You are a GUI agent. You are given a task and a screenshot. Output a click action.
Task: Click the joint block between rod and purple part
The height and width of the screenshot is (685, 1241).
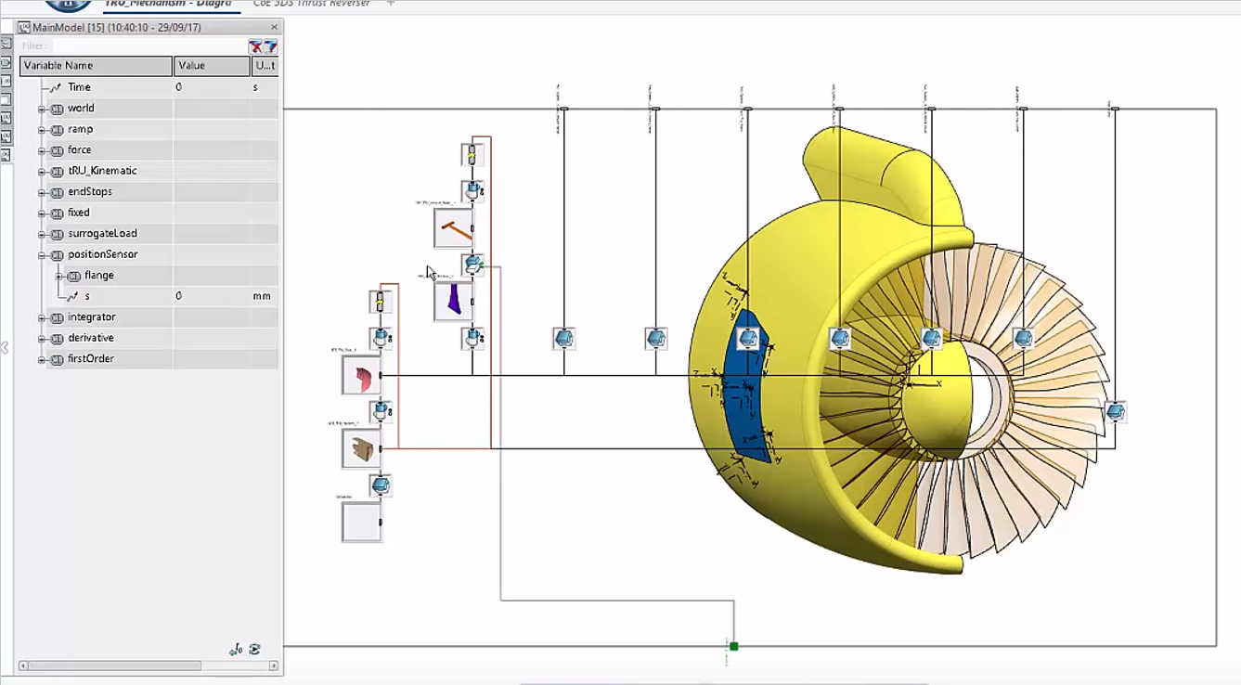pyautogui.click(x=473, y=265)
